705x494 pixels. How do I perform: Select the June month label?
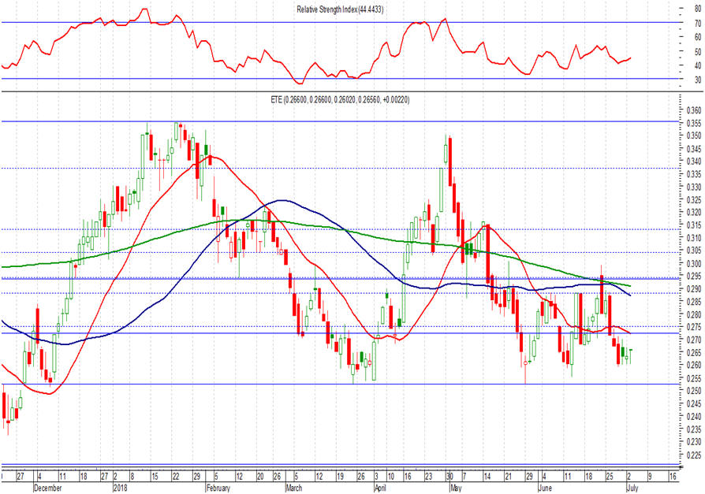[545, 488]
